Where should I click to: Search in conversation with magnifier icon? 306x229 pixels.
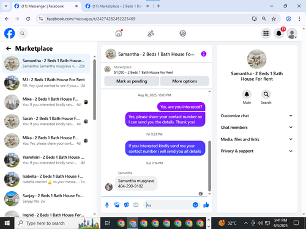pyautogui.click(x=266, y=94)
